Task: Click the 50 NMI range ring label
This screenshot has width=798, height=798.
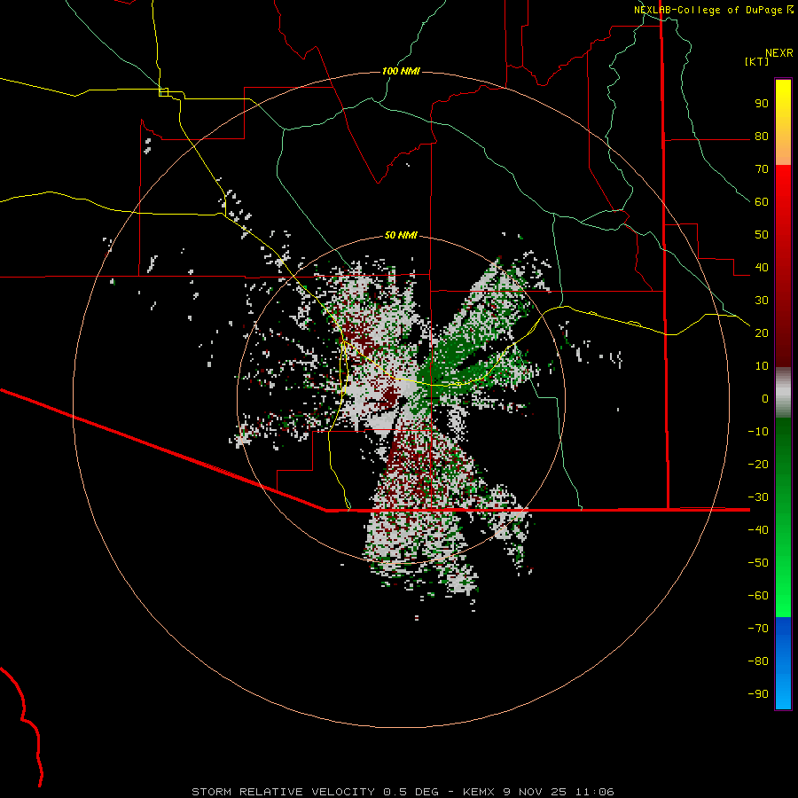Action: [401, 235]
